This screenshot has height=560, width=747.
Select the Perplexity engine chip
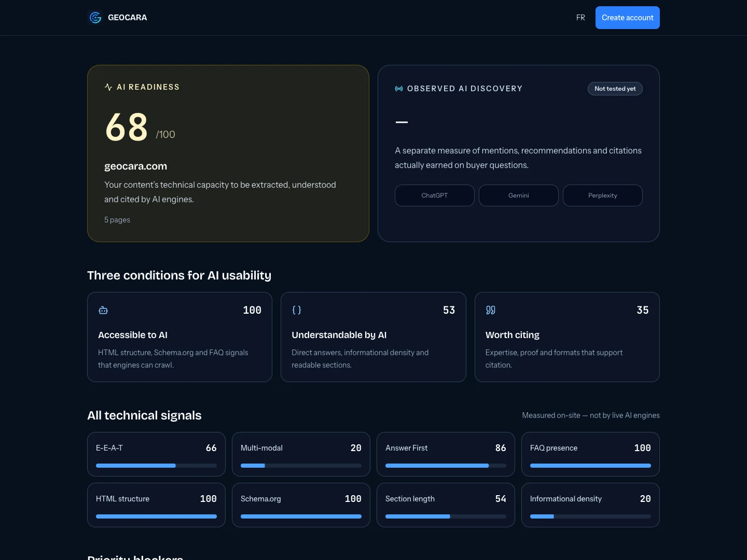603,195
